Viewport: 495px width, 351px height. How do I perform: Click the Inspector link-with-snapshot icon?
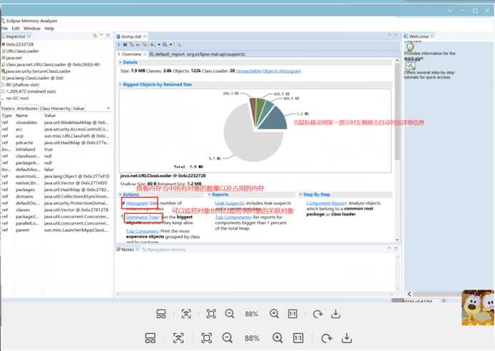[95, 36]
